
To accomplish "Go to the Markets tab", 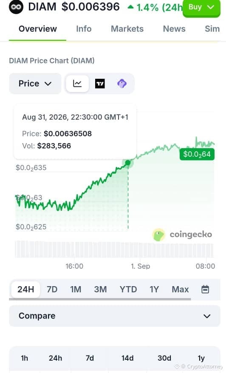I will [127, 29].
